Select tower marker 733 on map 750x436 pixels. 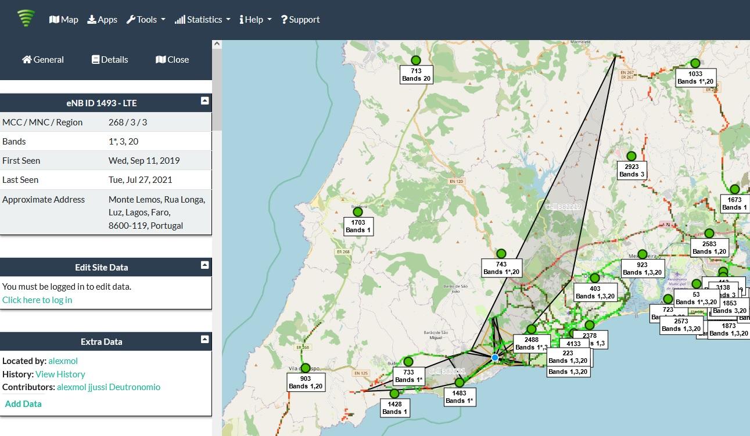(408, 362)
